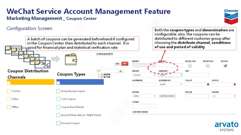241x135 pixels.
Task: Open the 优惠券类型 dropdown
Action: [171, 75]
